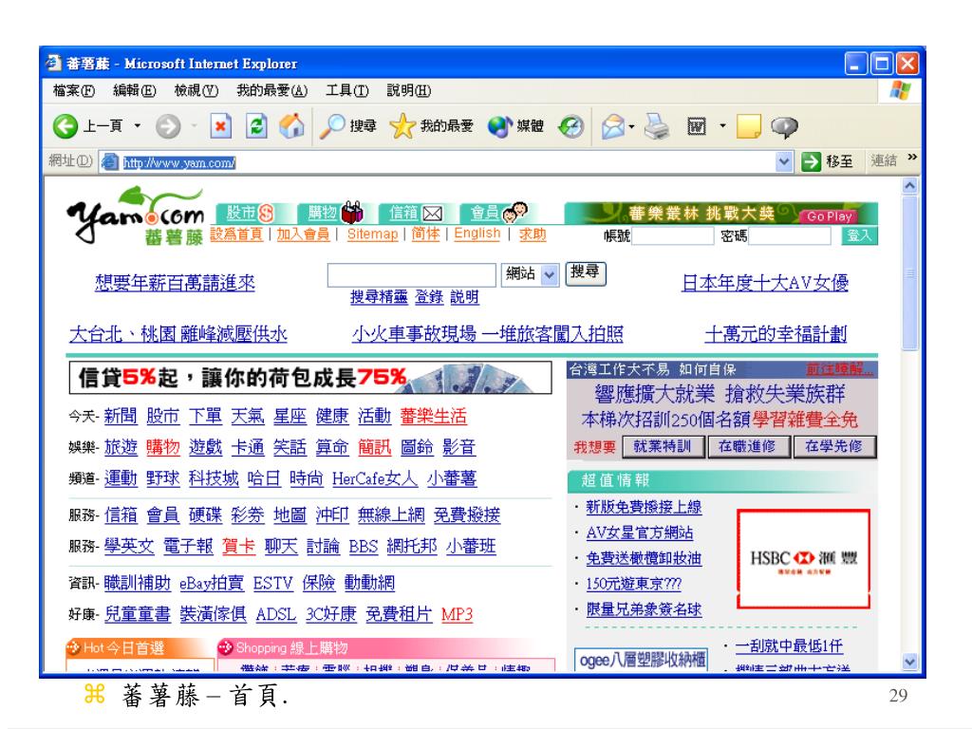The height and width of the screenshot is (729, 972).
Task: Open the 會員 member tab icon
Action: (497, 213)
